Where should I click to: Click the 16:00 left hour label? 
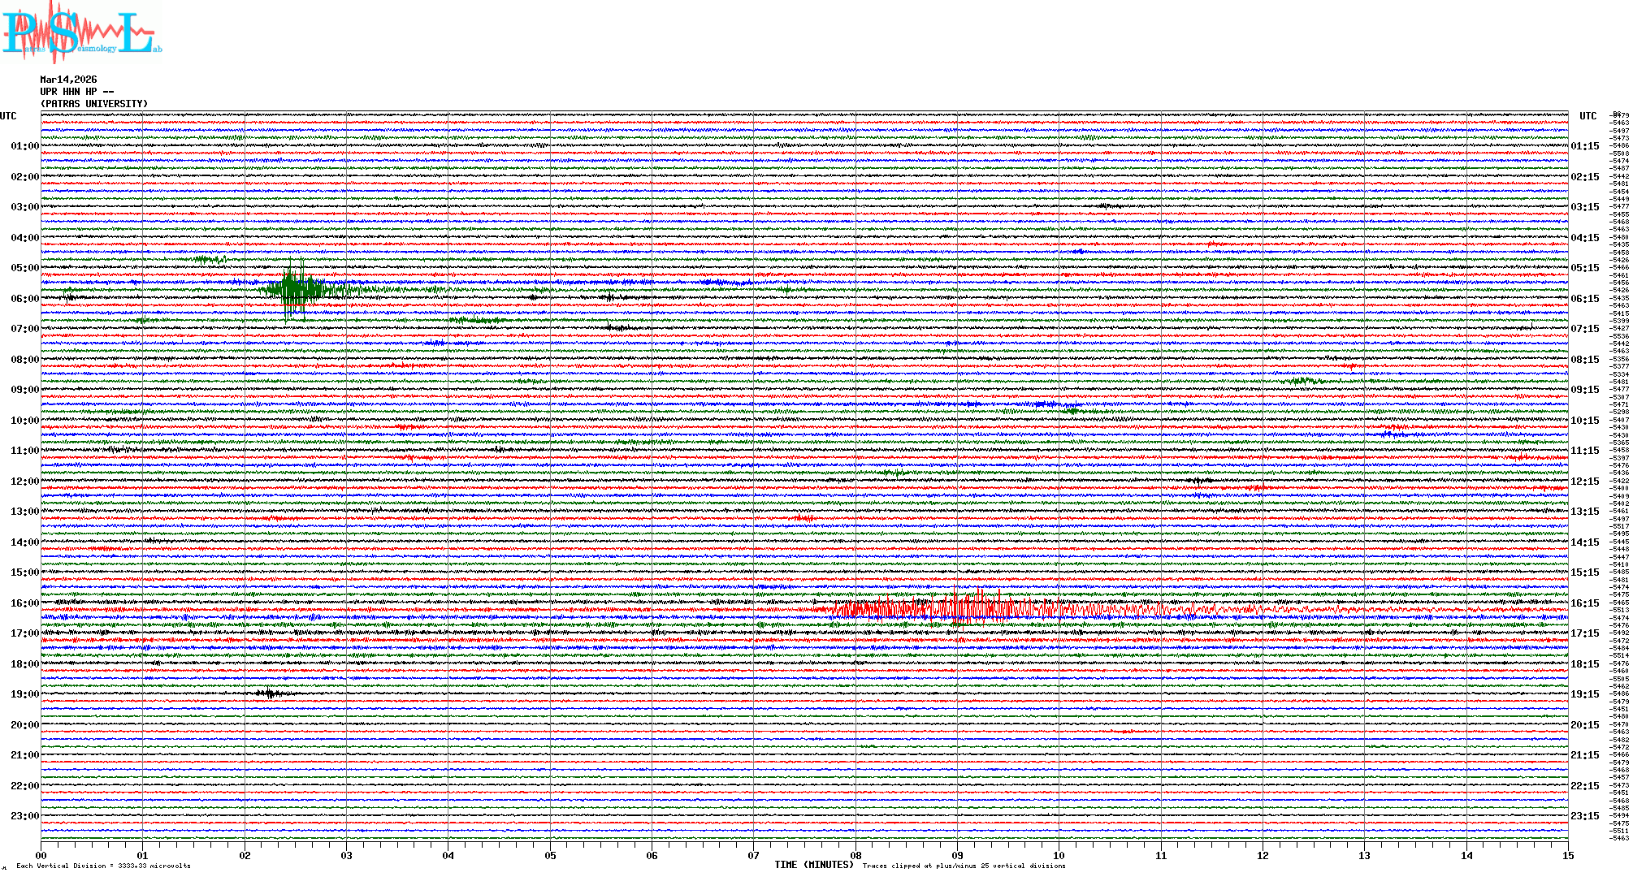[x=24, y=603]
